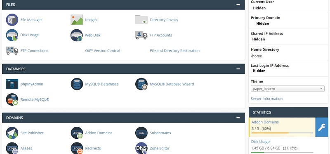Click the Web Disk icon
330x154 pixels.
click(x=77, y=35)
